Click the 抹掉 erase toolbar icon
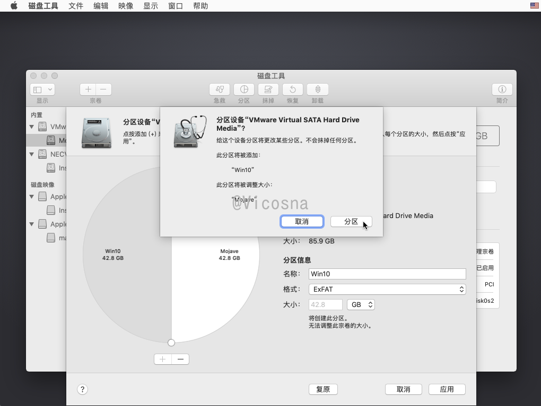This screenshot has width=541, height=406. 268,89
